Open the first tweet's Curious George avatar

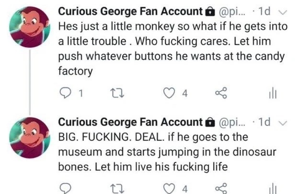point(30,27)
